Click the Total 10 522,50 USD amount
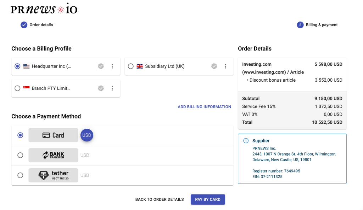Viewport: 363px width, 210px height. [x=327, y=122]
